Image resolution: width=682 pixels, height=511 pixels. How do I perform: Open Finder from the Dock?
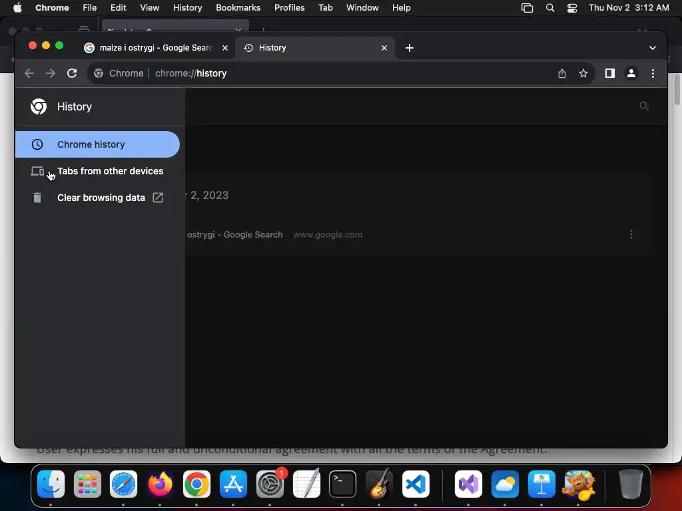51,484
